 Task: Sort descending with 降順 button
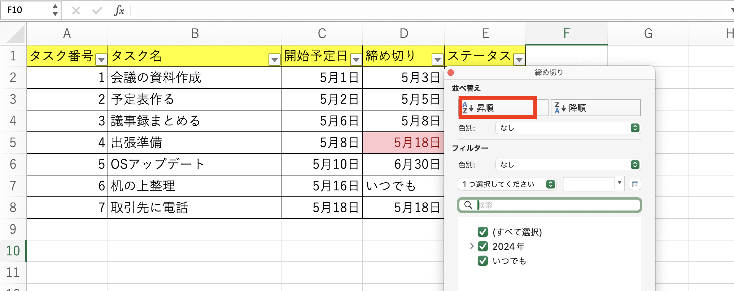(595, 108)
